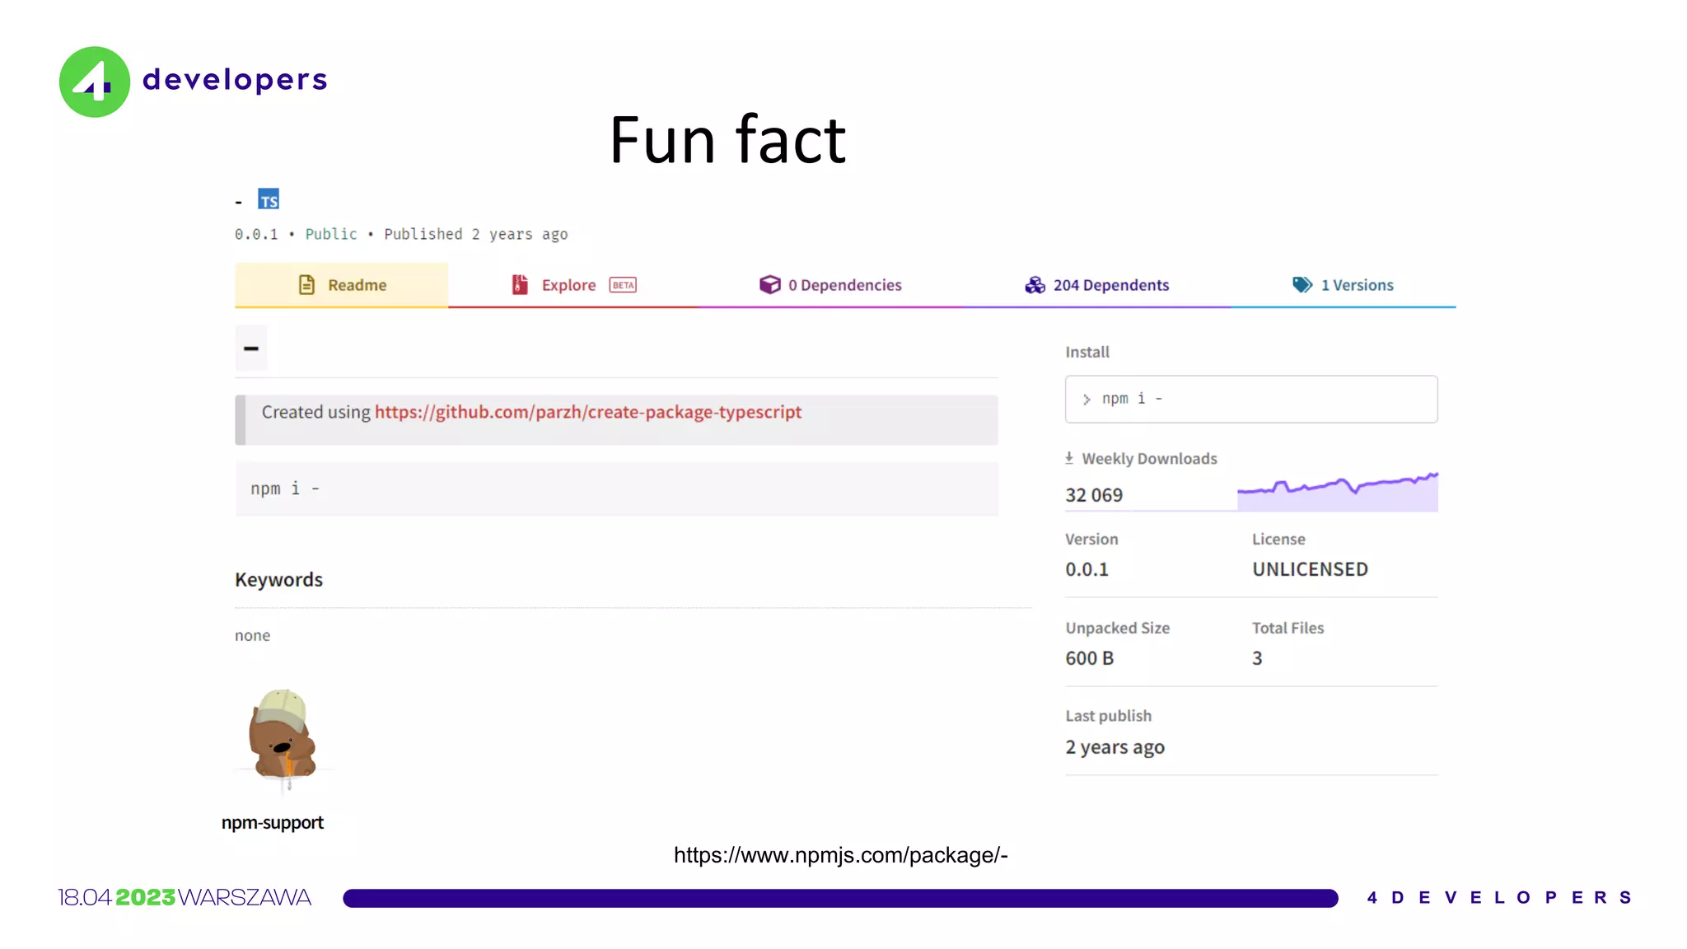Open the create-package-typescript GitHub link
The width and height of the screenshot is (1687, 949).
(588, 412)
